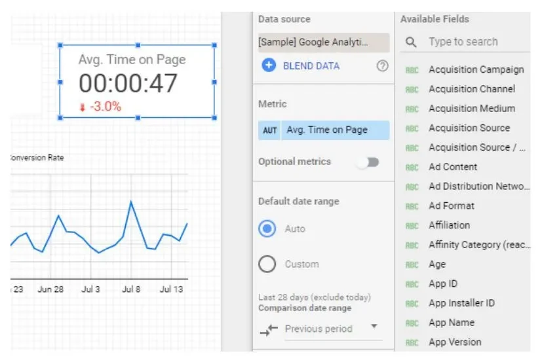Toggle the Optional metrics switch
542x362 pixels.
(369, 162)
